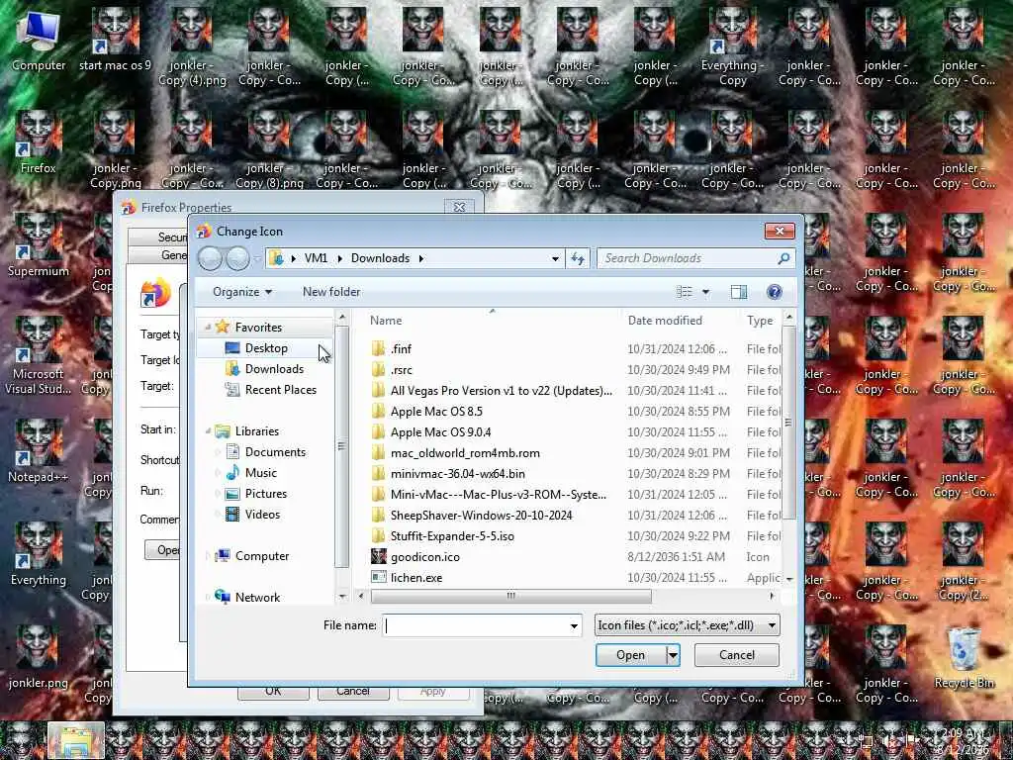Click the New folder button
Image resolution: width=1013 pixels, height=760 pixels.
point(331,292)
